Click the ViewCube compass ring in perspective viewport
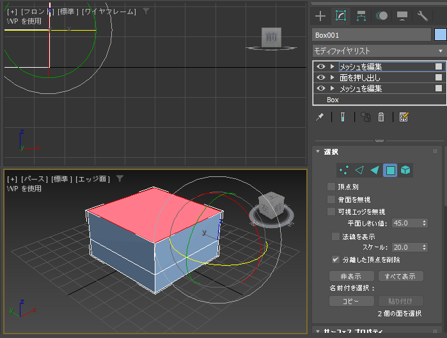The height and width of the screenshot is (338, 447). (271, 224)
